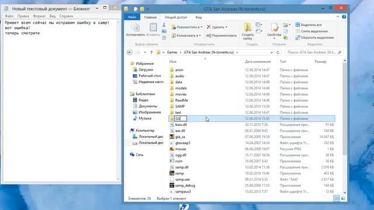Click the refresh button by address bar
The height and width of the screenshot is (210, 374).
tap(278, 52)
